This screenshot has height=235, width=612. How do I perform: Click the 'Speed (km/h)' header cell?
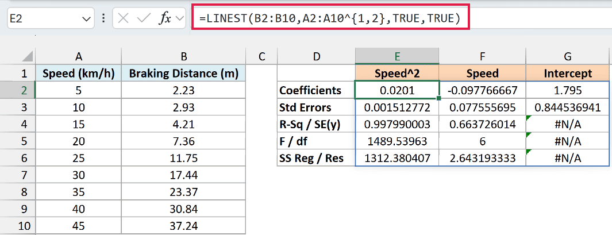tap(79, 74)
